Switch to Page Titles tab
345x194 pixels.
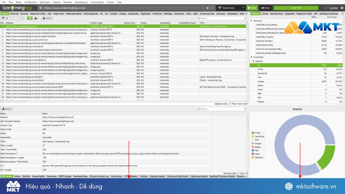59,14
